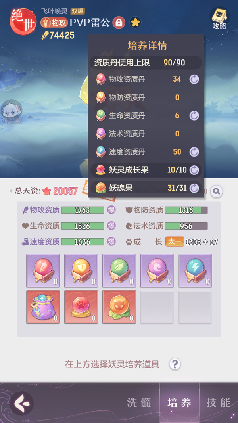
Task: Switch to the 洗髓 tab
Action: coord(139,403)
